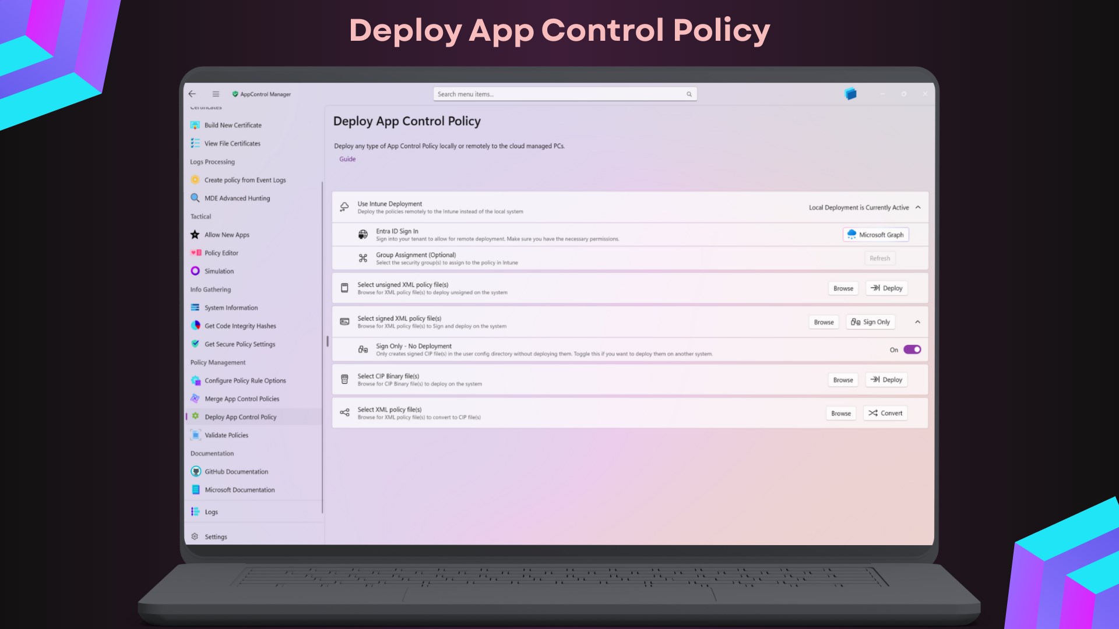The image size is (1119, 629).
Task: Toggle Sign Only - No Deployment switch
Action: coord(912,349)
